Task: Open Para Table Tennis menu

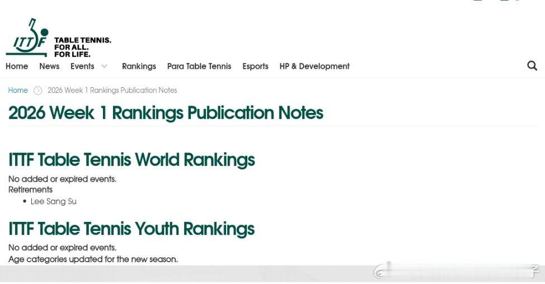Action: pos(199,66)
